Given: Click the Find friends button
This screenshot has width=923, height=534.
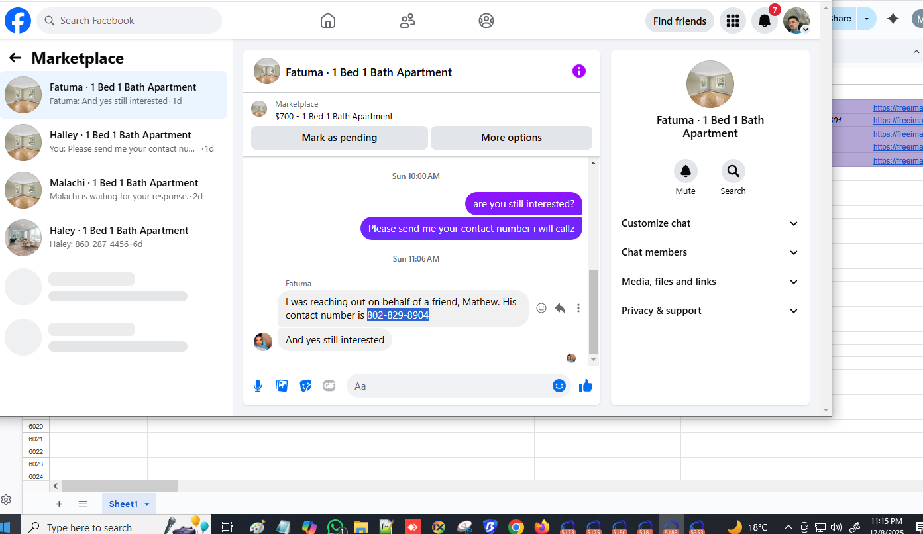Looking at the screenshot, I should click(x=680, y=21).
